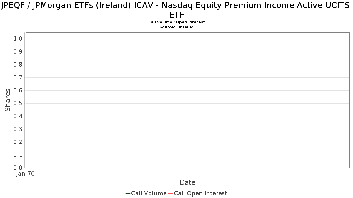Click the dark green Call Volume line swatch
Image resolution: width=353 pixels, height=198 pixels.
pos(128,193)
